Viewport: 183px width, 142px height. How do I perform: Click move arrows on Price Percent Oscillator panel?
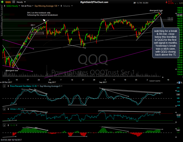tap(8, 86)
